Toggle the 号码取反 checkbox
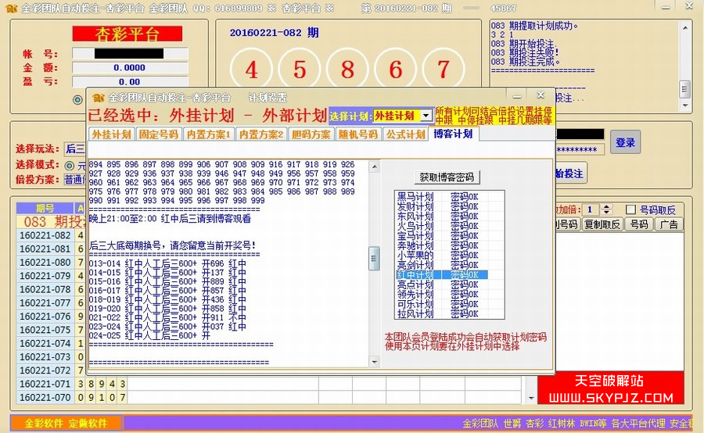 pos(630,209)
